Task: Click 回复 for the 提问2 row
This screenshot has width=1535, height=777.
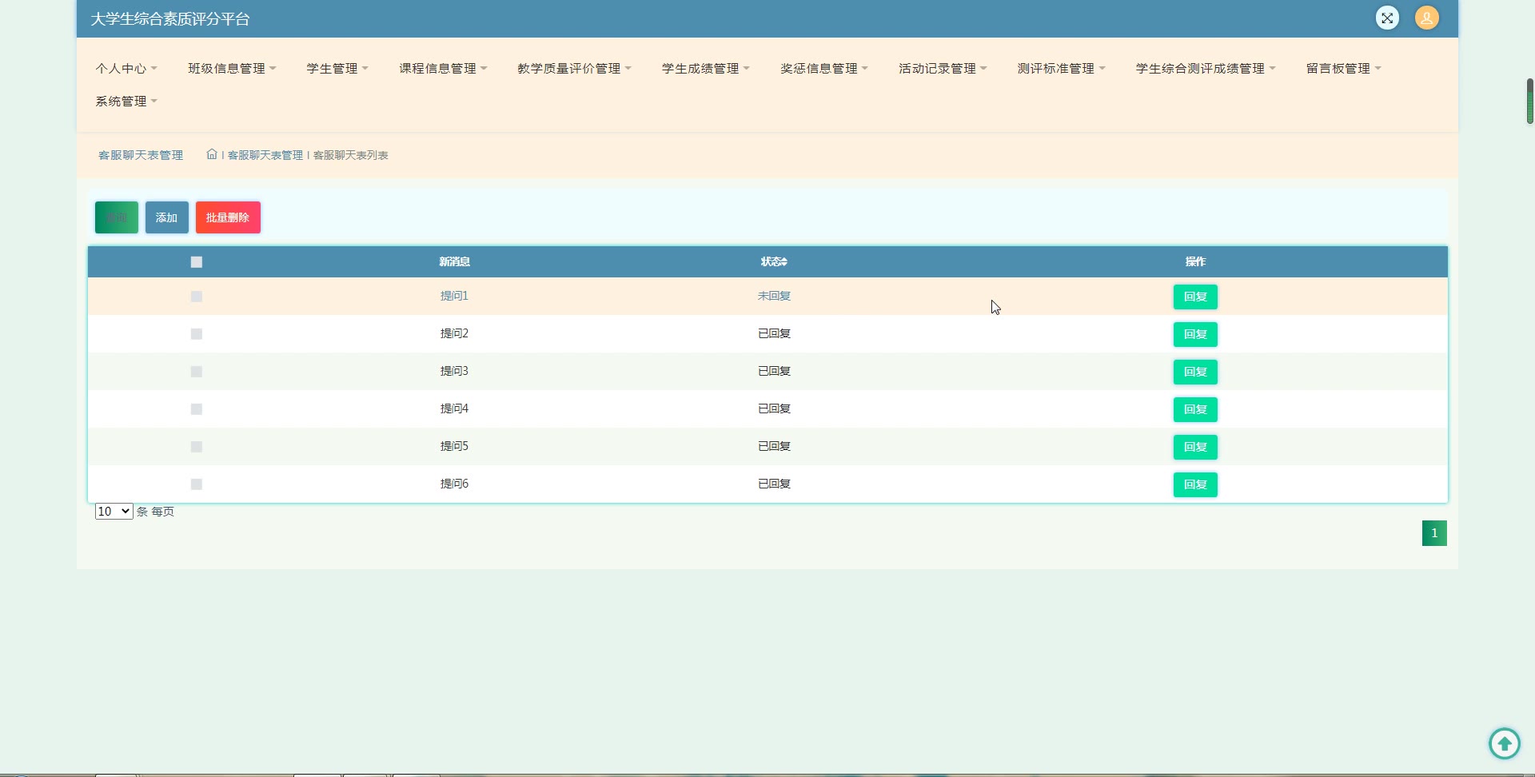Action: 1195,334
